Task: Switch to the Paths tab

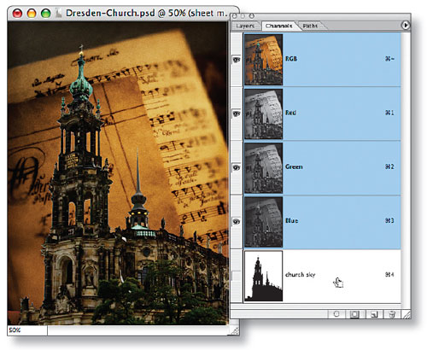Action: click(x=310, y=26)
